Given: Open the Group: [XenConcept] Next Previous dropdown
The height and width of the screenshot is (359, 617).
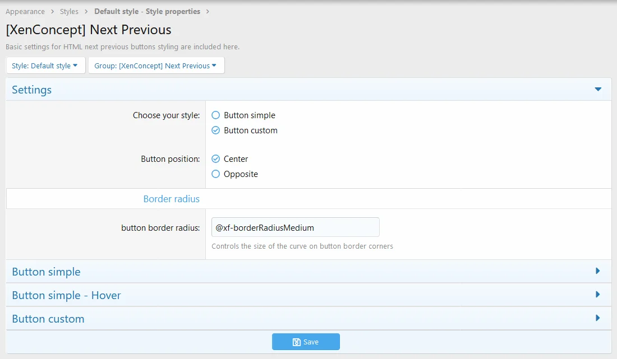Looking at the screenshot, I should (x=156, y=66).
